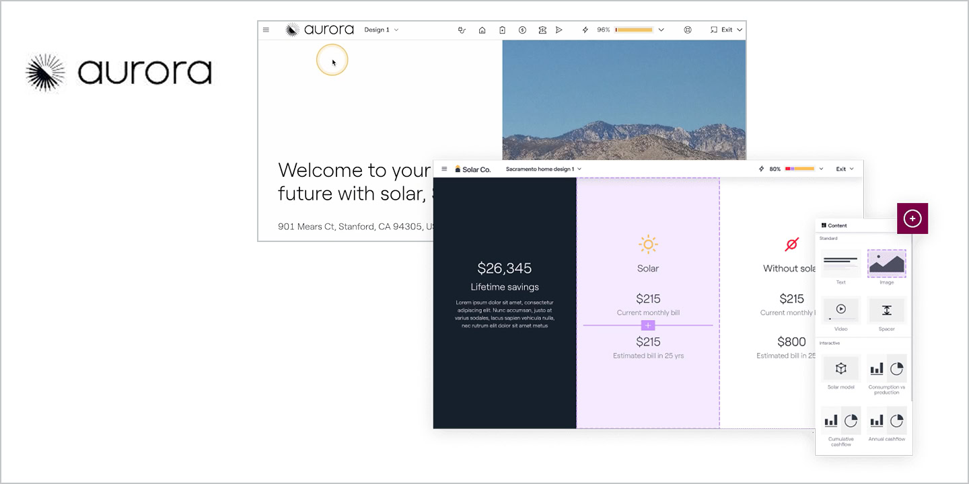The width and height of the screenshot is (969, 484).
Task: Open the Solar Co. hamburger menu
Action: click(x=444, y=169)
